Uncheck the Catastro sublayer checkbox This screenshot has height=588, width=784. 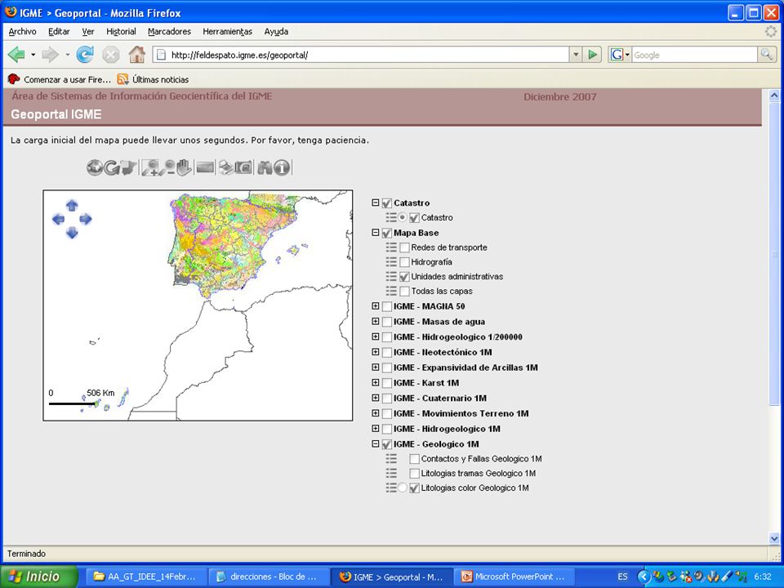pyautogui.click(x=414, y=218)
